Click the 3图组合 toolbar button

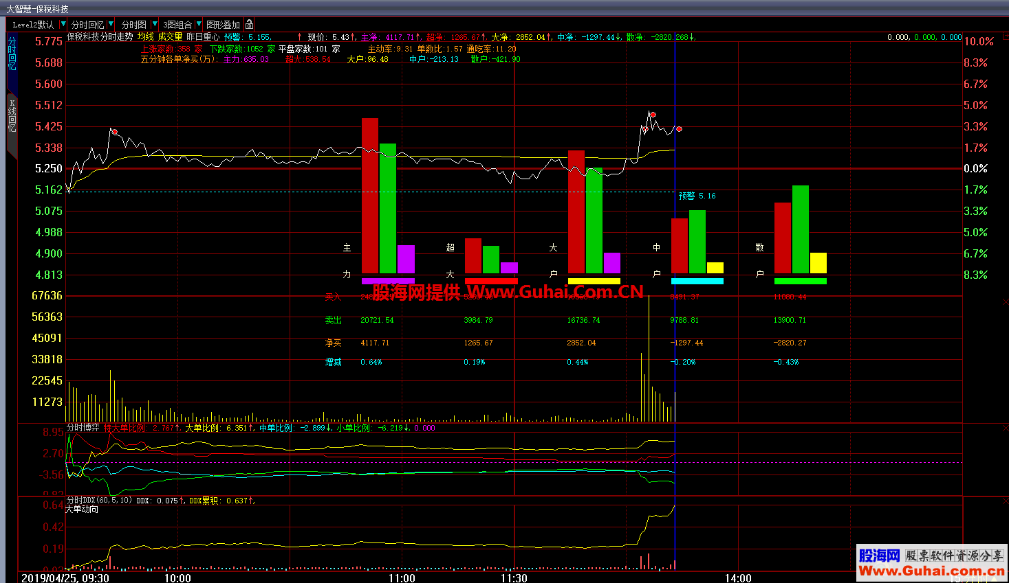pyautogui.click(x=177, y=25)
